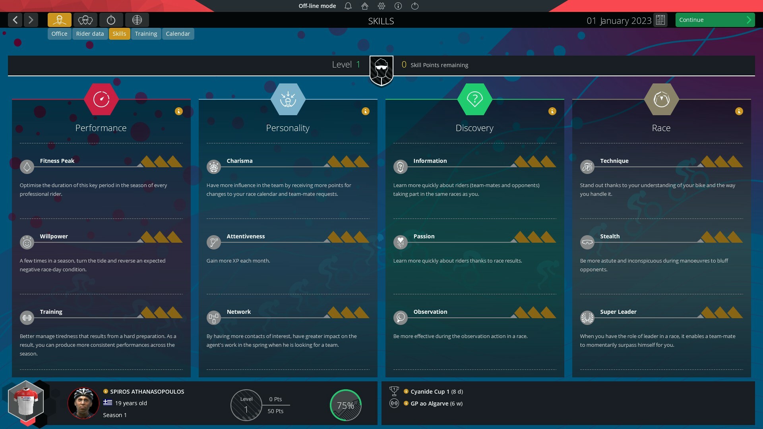
Task: Click the Skills tab
Action: [x=119, y=33]
